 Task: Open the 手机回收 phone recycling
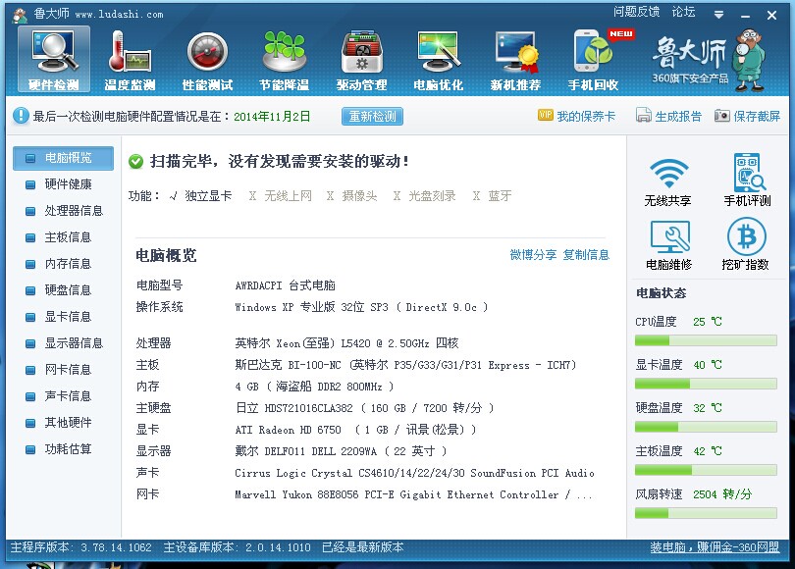point(593,59)
